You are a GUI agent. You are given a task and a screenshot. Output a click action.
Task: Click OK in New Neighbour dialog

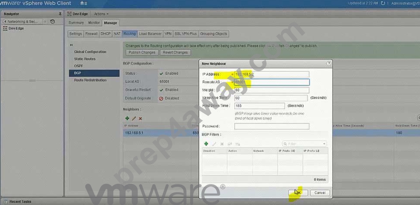298,193
